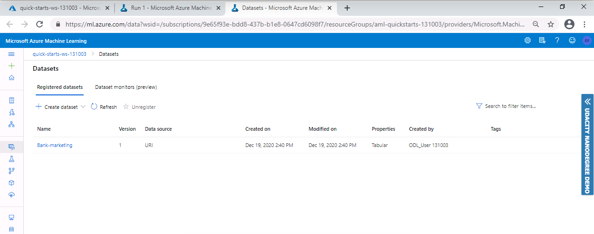This screenshot has height=234, width=594.
Task: Open Notebooks from sidebar
Action: click(x=12, y=100)
